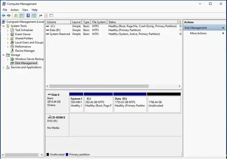Sort by the Type column header

click(86, 22)
